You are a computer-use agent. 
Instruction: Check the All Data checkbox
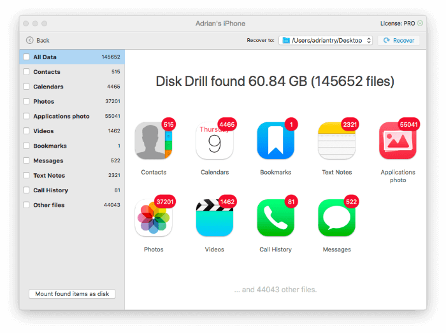pos(26,57)
